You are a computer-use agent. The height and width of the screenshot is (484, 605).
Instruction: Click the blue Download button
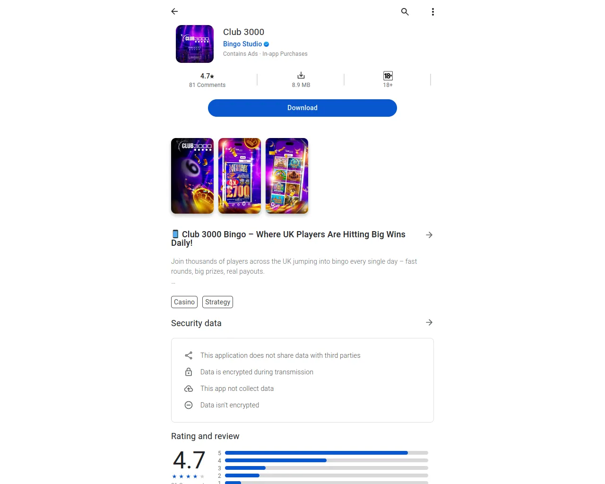(302, 108)
